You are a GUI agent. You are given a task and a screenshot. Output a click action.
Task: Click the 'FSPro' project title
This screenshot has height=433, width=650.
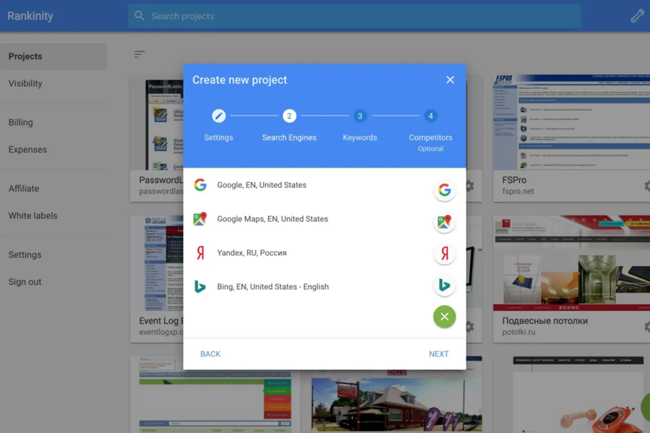tap(514, 180)
